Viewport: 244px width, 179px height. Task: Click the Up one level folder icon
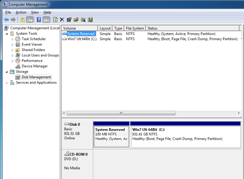(x=23, y=19)
